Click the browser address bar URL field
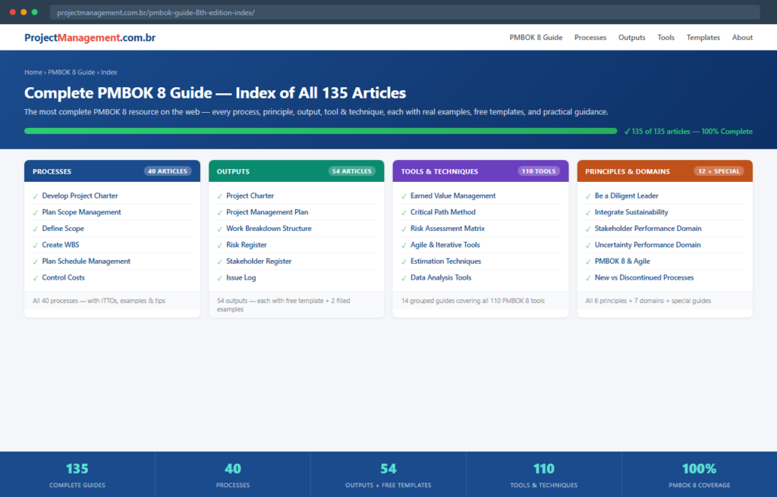 click(404, 13)
